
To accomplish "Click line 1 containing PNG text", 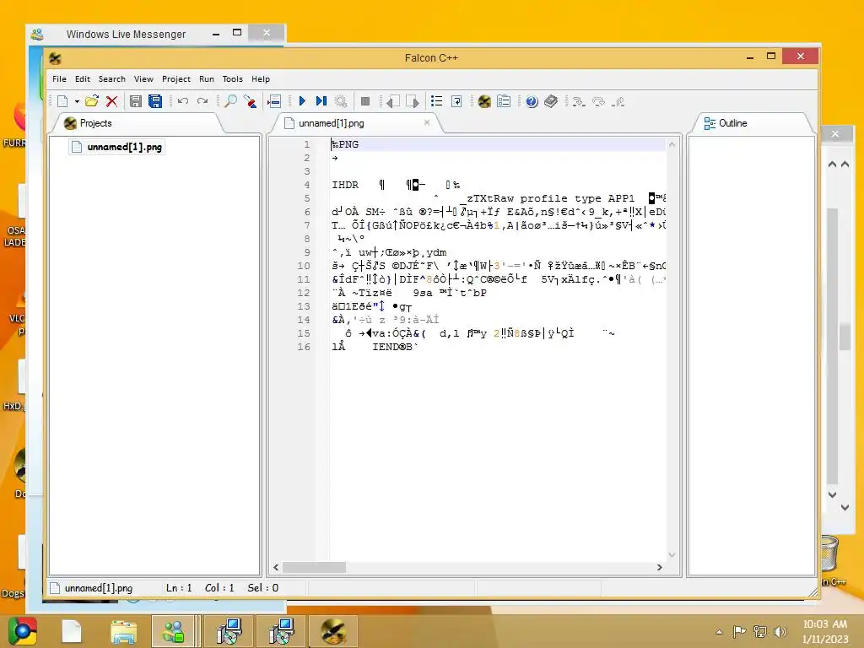I will (498, 144).
